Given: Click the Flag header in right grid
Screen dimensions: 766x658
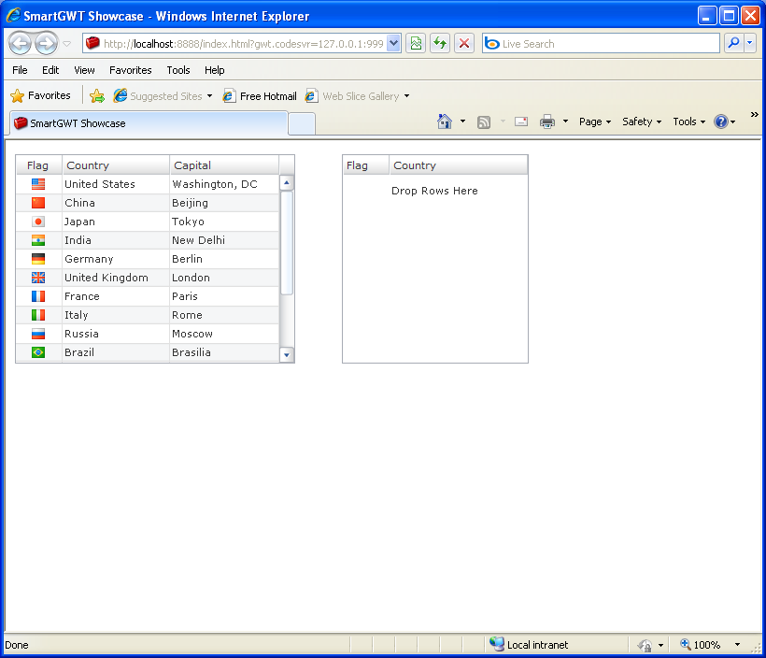Looking at the screenshot, I should (x=366, y=165).
